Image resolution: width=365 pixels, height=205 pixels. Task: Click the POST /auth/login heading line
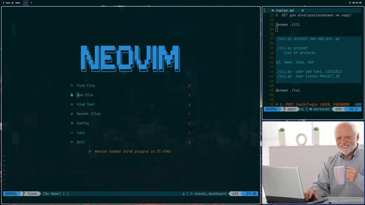319,104
